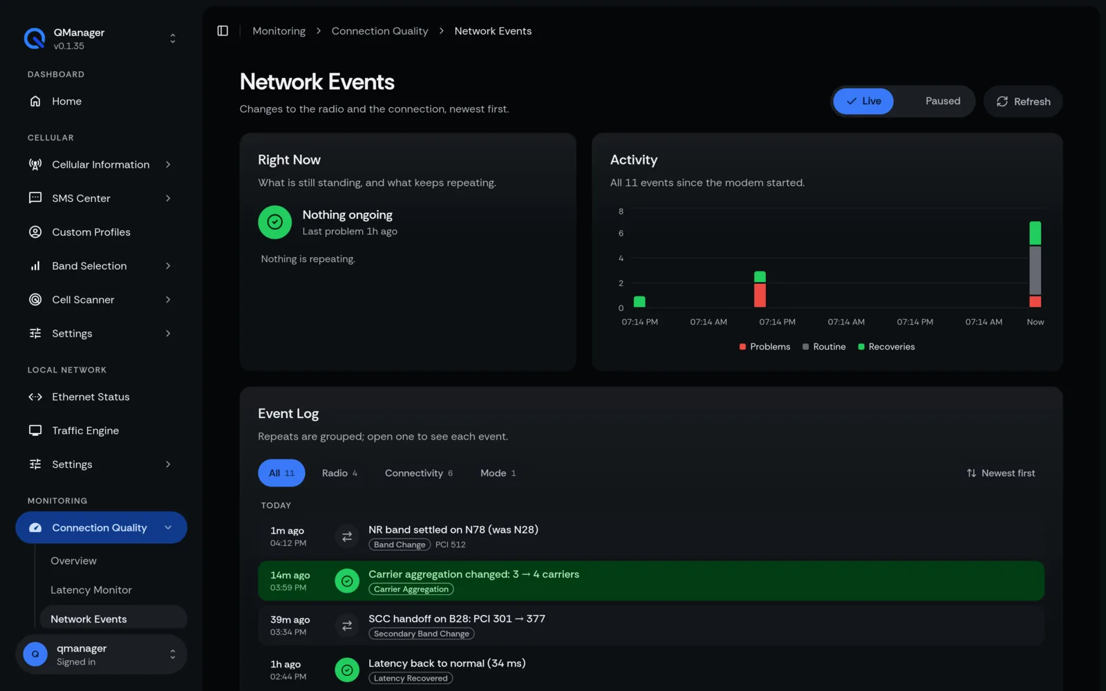Click the Latency back to normal check icon
The width and height of the screenshot is (1106, 691).
coord(347,670)
